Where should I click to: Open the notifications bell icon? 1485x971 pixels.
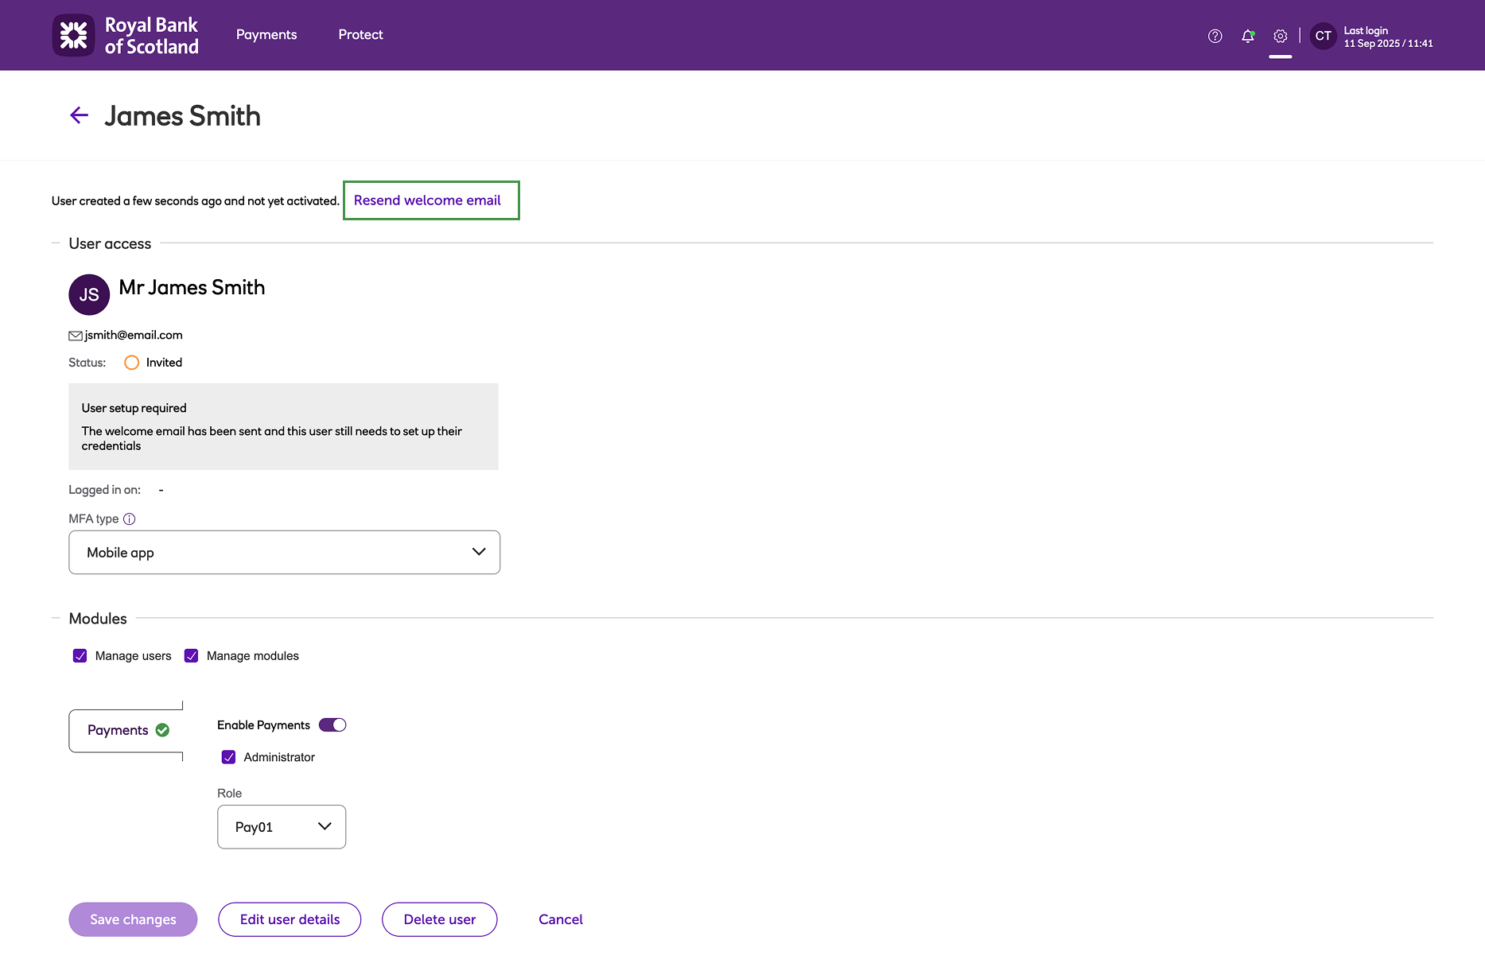tap(1248, 36)
